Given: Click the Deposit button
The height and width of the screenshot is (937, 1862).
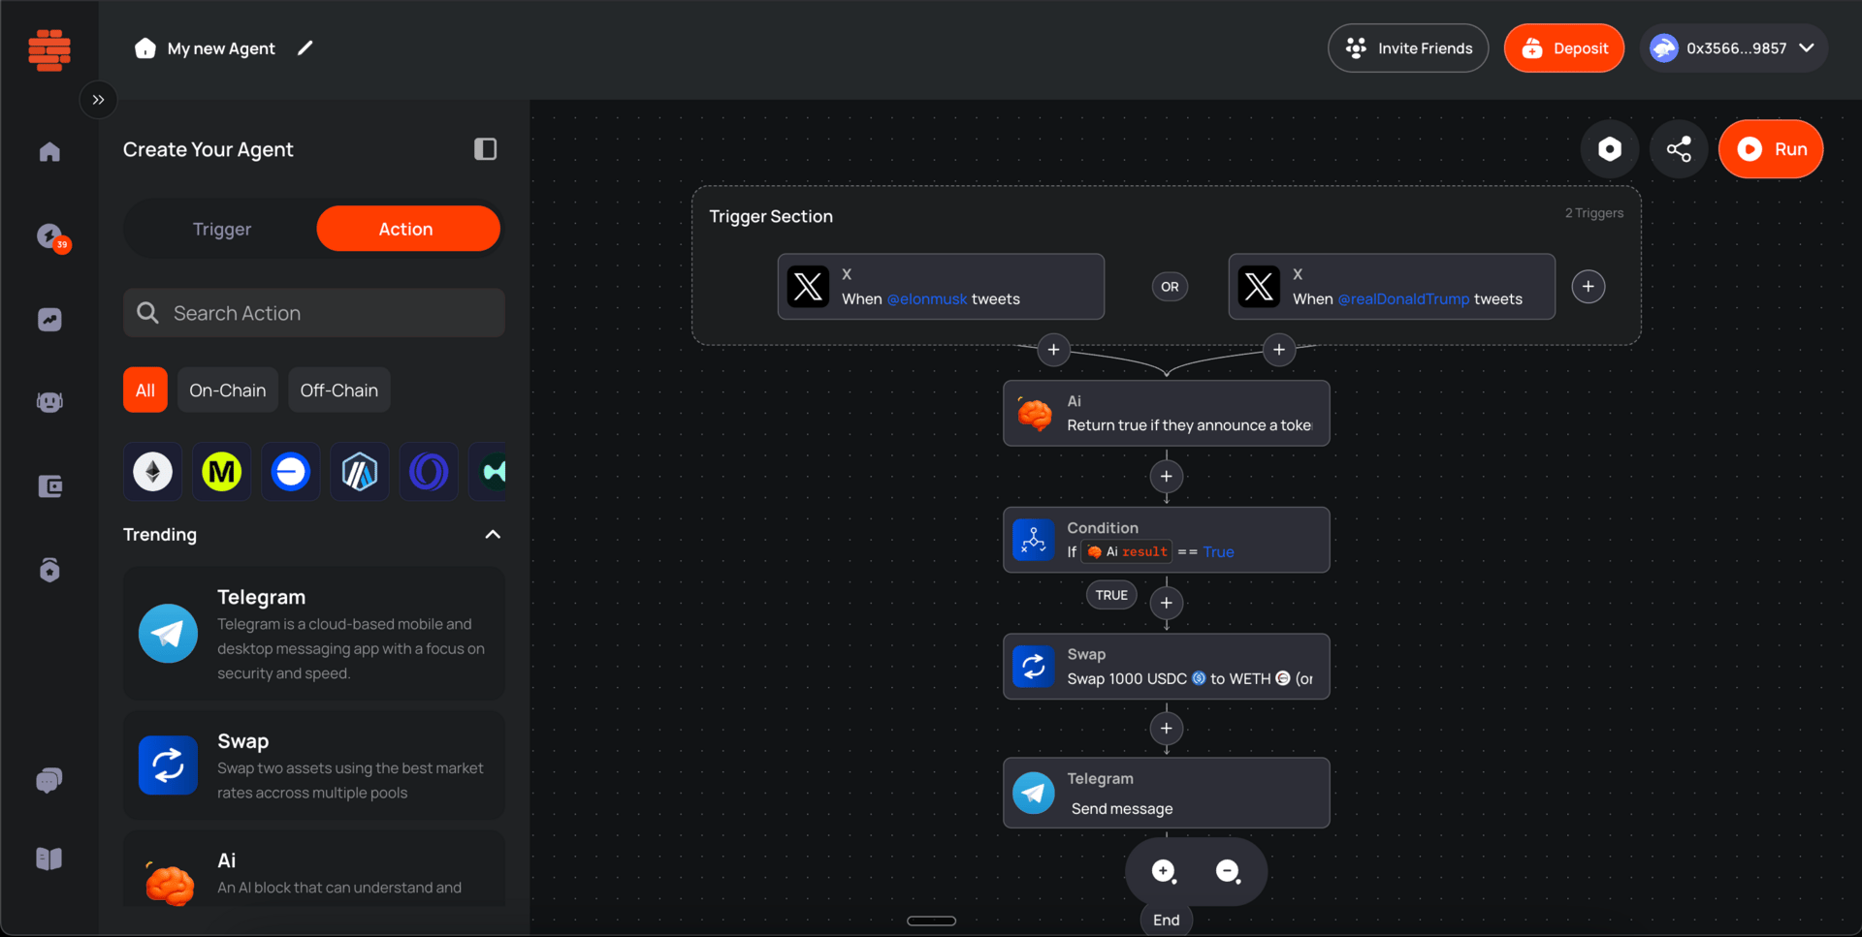Looking at the screenshot, I should (x=1564, y=48).
